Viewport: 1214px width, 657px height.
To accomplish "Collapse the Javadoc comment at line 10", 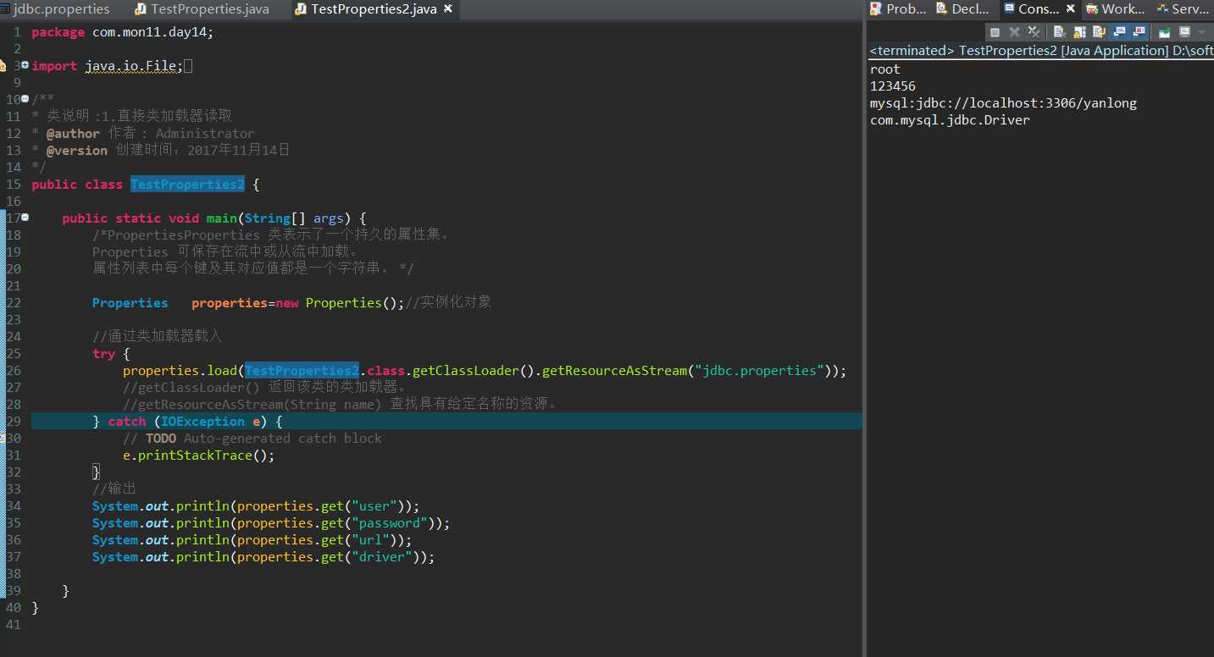I will 25,99.
